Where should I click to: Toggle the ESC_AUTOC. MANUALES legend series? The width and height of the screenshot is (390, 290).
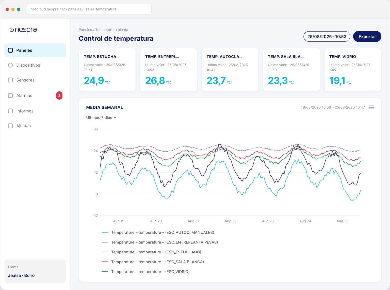pos(158,233)
